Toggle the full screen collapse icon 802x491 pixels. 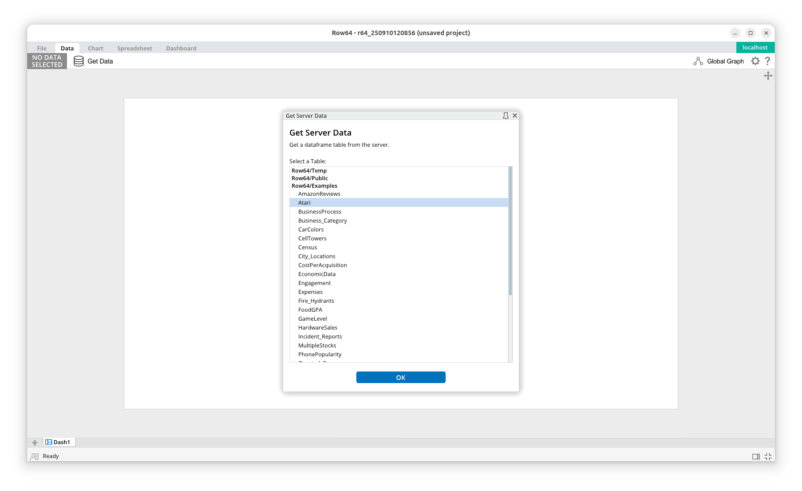[768, 456]
